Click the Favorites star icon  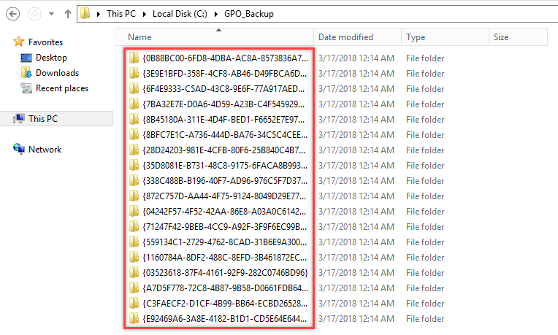coord(18,42)
